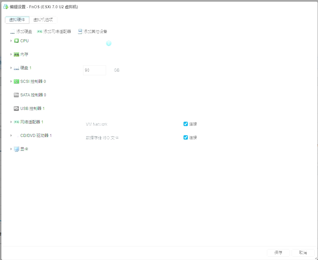
Task: Click the Add network adapter (添加网络适配器) label
Action: point(57,31)
